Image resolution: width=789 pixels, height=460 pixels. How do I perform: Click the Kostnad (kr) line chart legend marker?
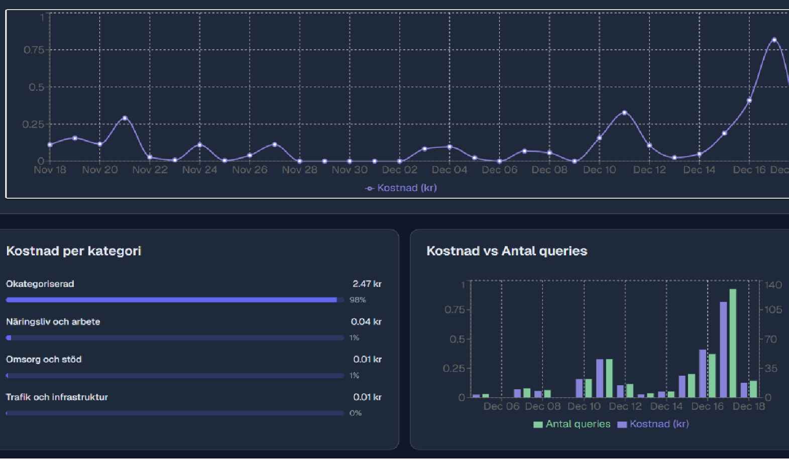[x=370, y=189]
